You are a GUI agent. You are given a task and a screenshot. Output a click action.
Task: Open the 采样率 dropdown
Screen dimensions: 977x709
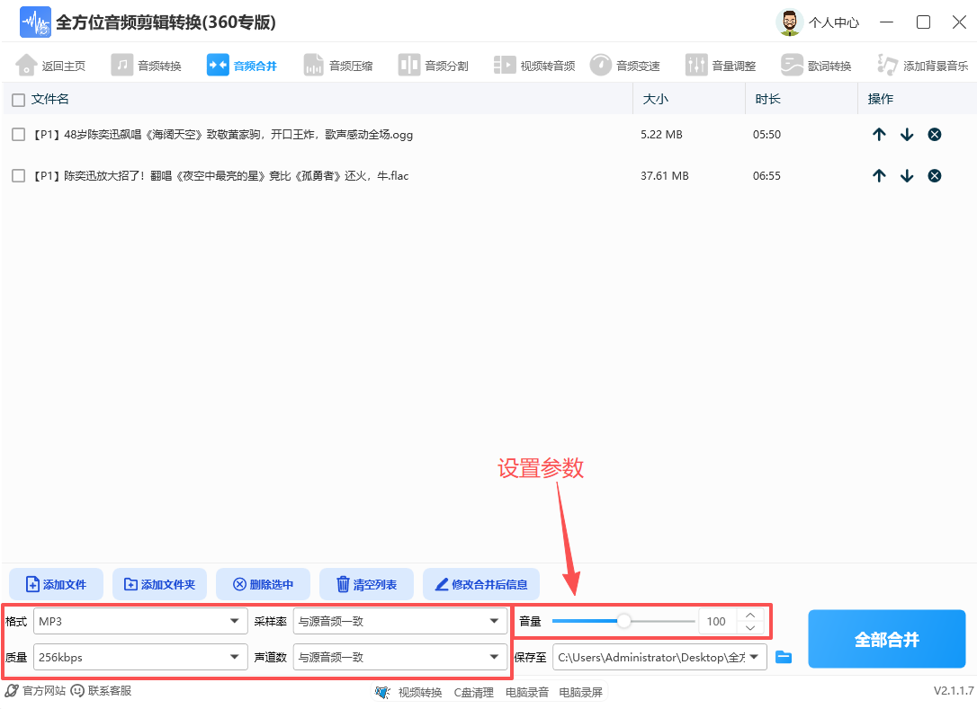pyautogui.click(x=400, y=620)
